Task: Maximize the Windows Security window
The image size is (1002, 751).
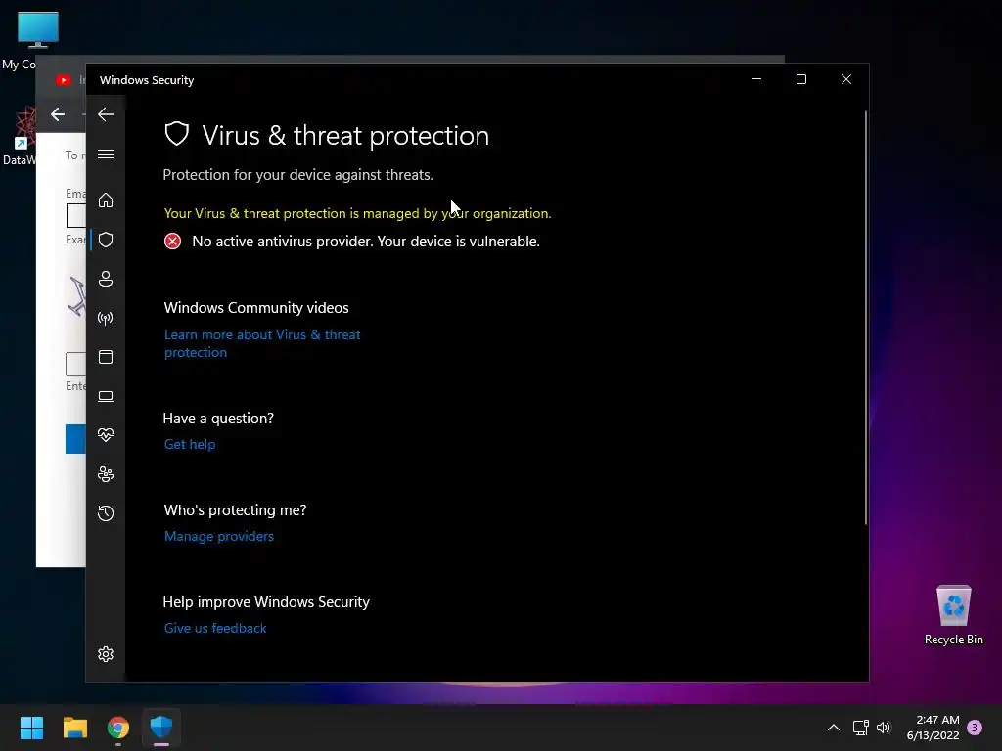Action: pos(800,79)
